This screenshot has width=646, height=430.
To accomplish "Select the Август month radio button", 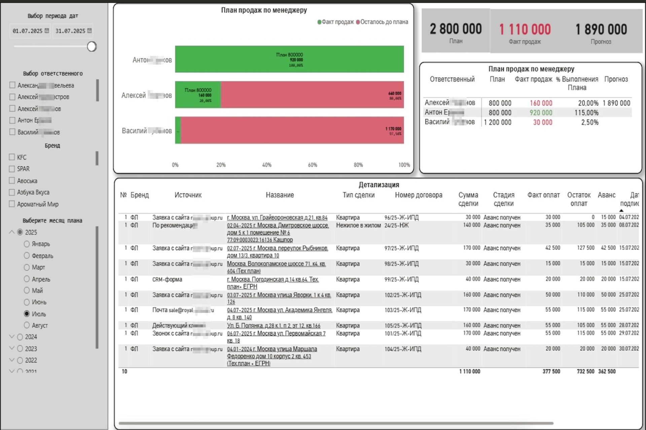I will (27, 325).
